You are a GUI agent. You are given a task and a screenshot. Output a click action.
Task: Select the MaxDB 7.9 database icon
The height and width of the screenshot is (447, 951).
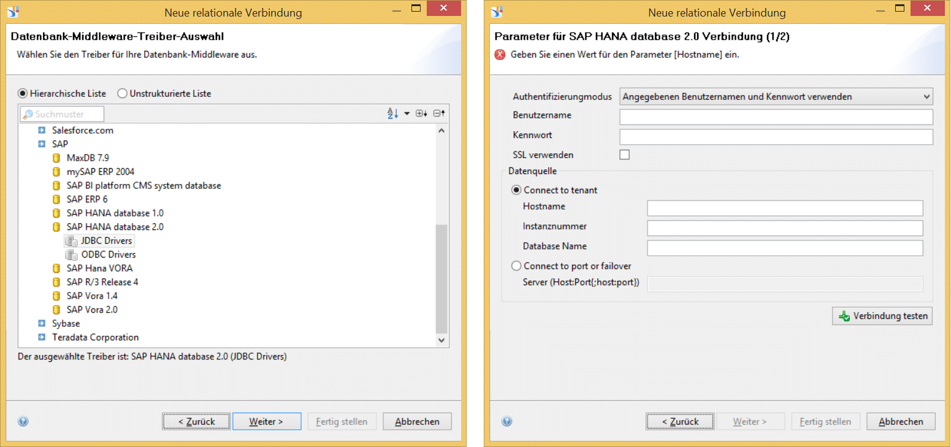pyautogui.click(x=56, y=158)
